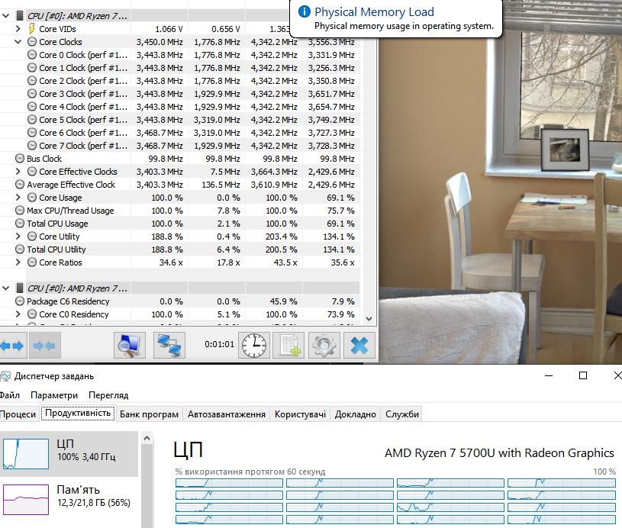Screen dimensions: 622x528
Task: Open the sensor search magnifier monitor icon
Action: click(129, 346)
